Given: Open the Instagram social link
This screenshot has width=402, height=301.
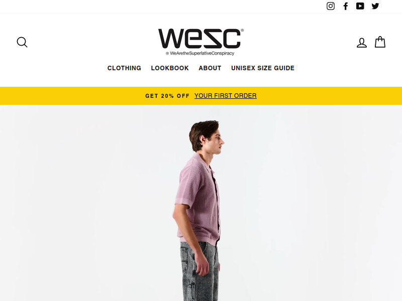Looking at the screenshot, I should tap(331, 6).
